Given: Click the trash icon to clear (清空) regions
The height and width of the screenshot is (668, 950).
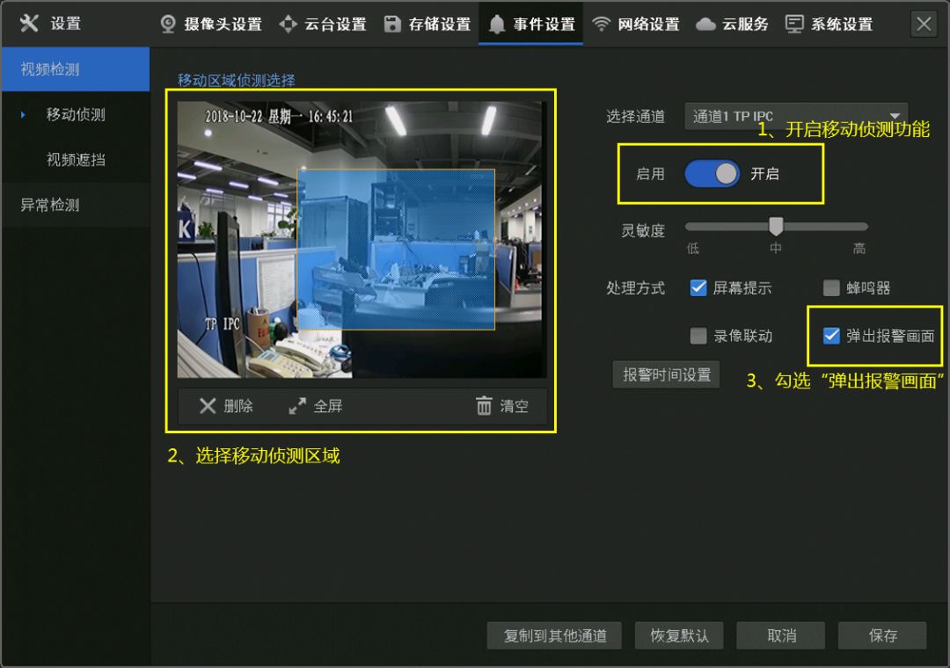Looking at the screenshot, I should pos(484,405).
